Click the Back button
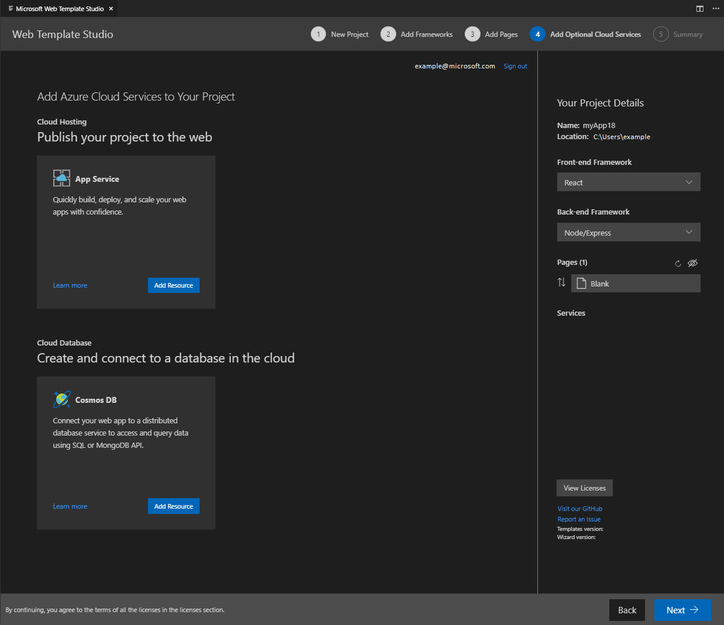724x625 pixels. click(x=627, y=610)
